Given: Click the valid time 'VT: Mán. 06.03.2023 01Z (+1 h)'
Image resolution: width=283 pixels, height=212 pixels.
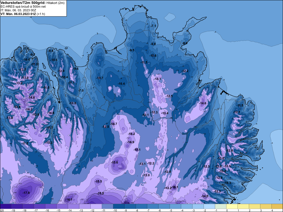Looking at the screenshot, I should (23, 14).
